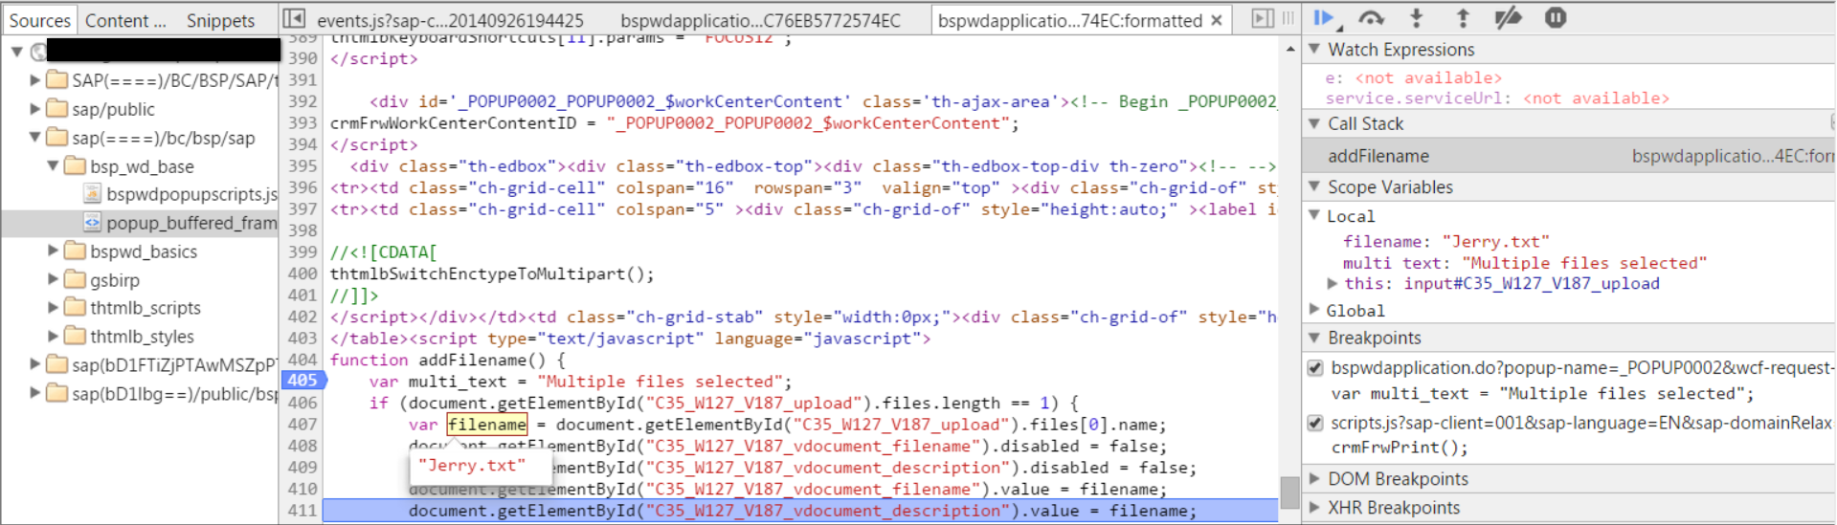Screen dimensions: 1837x525
Task: Collapse the Breakpoints section
Action: tap(1314, 338)
